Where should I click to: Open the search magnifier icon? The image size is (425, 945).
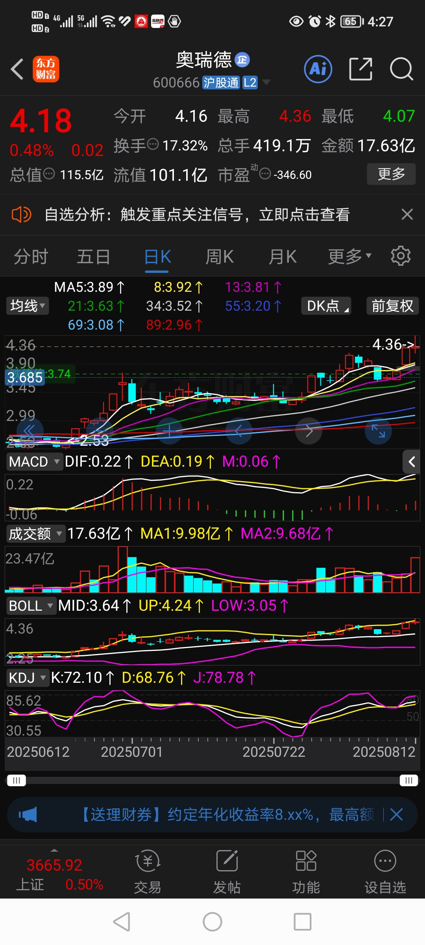coord(401,69)
